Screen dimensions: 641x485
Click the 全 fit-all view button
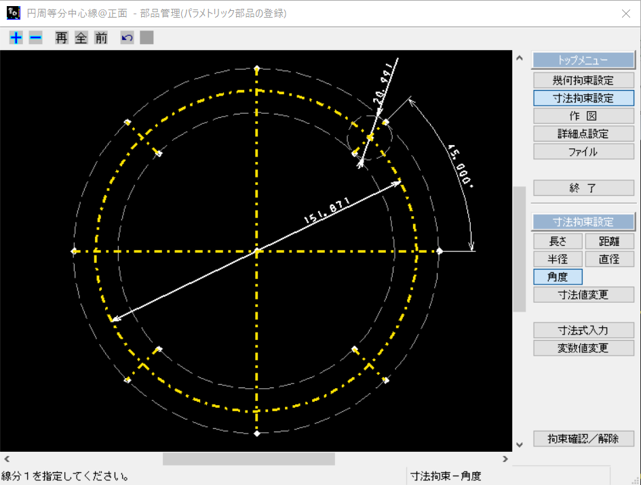(x=81, y=38)
